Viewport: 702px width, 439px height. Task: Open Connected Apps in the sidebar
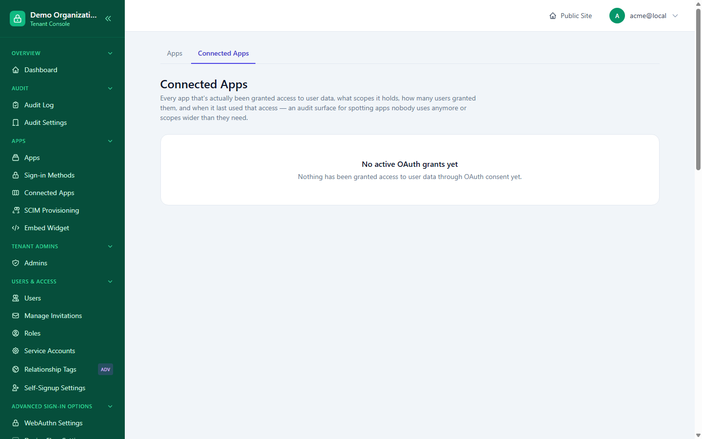point(62,193)
